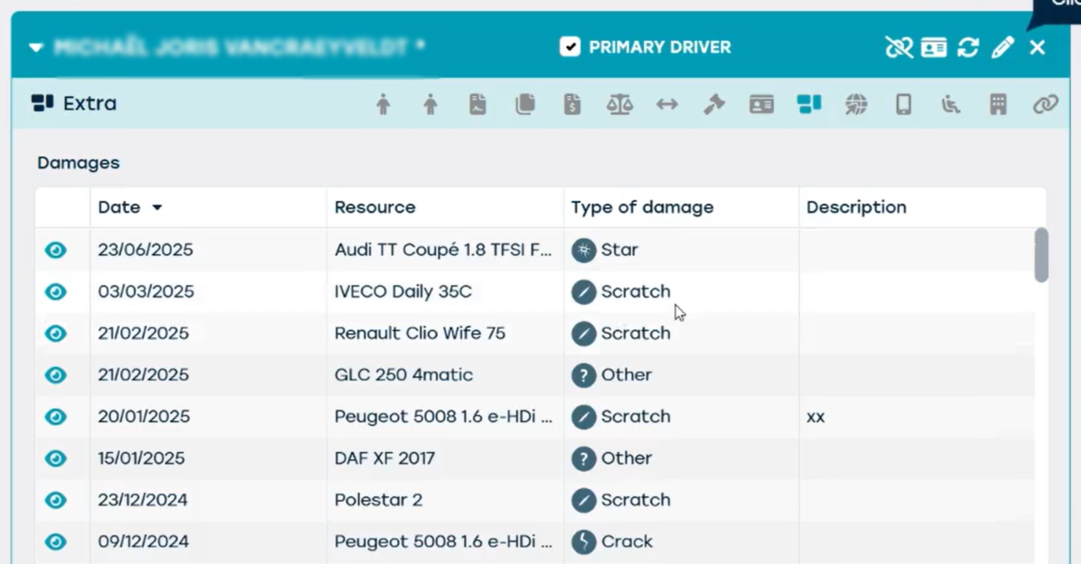Viewport: 1081px width, 564px height.
Task: Toggle the Primary Driver checkbox
Action: coord(570,47)
